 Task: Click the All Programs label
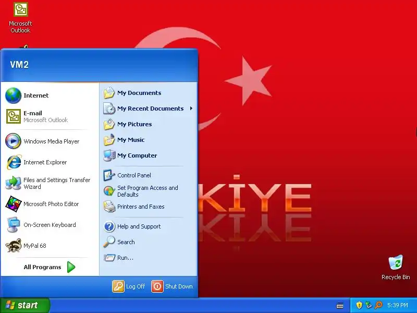[x=42, y=267]
